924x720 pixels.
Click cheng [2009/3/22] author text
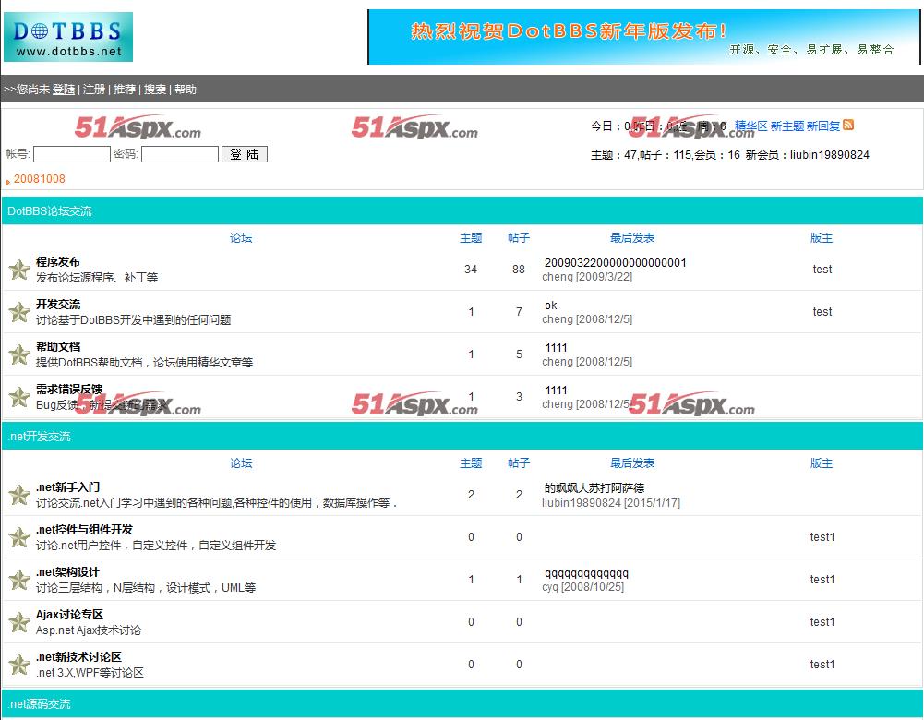click(x=587, y=277)
